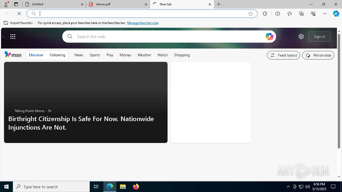Close the New tab page
342x192 pixels.
pos(210,4)
